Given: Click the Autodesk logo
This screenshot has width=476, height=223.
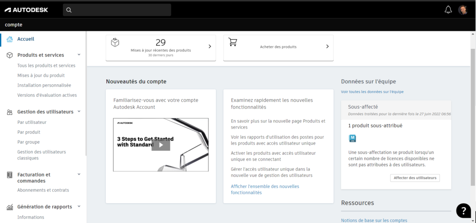Looking at the screenshot, I should (26, 10).
